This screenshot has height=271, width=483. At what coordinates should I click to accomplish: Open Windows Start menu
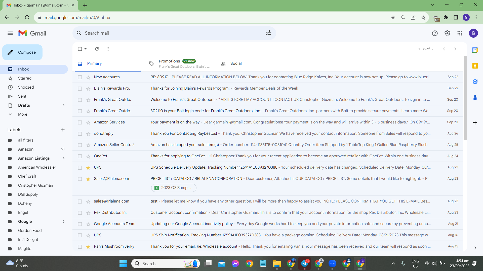123,263
